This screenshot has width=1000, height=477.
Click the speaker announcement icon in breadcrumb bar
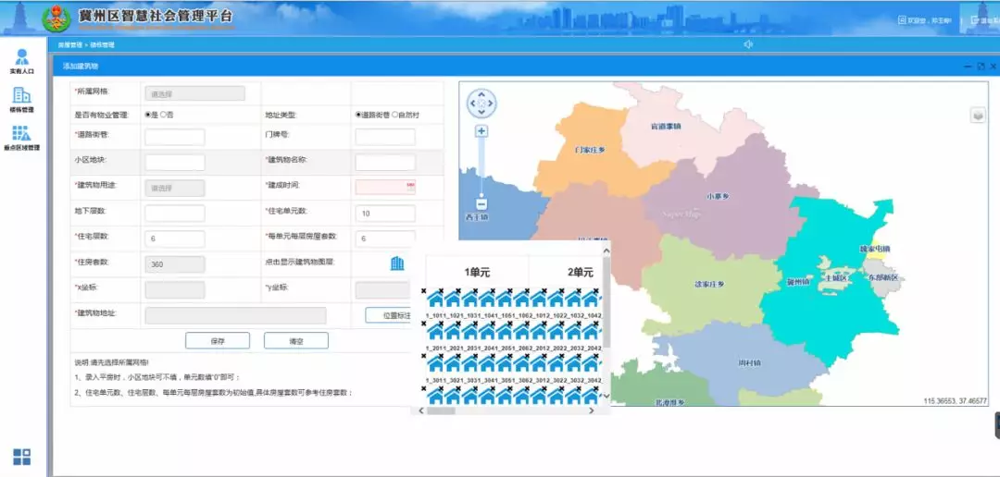749,44
